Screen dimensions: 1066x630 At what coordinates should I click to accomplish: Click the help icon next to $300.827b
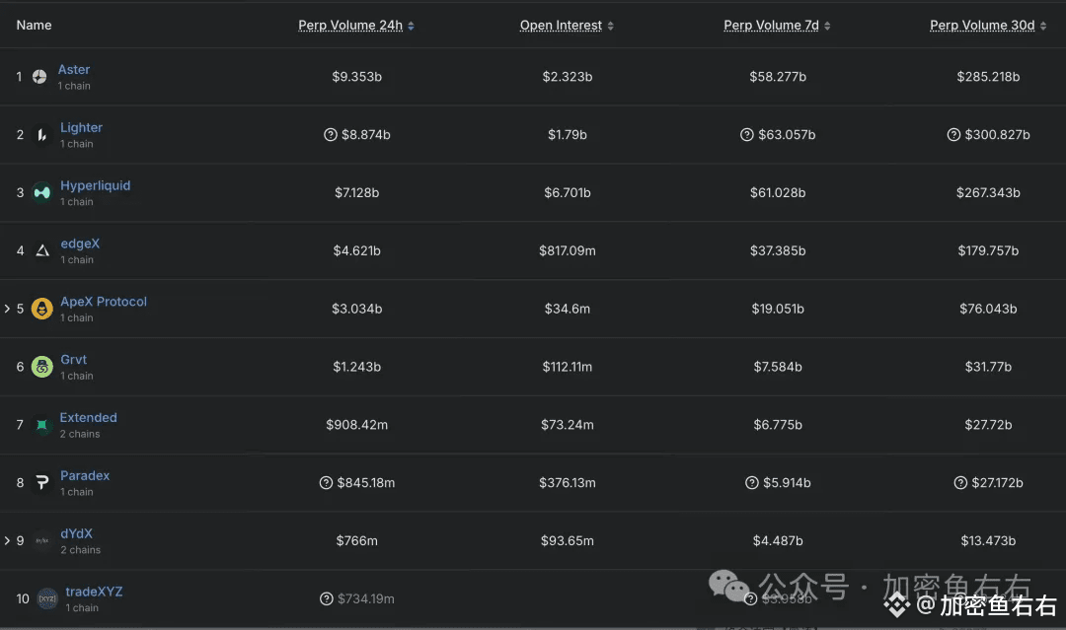coord(953,135)
